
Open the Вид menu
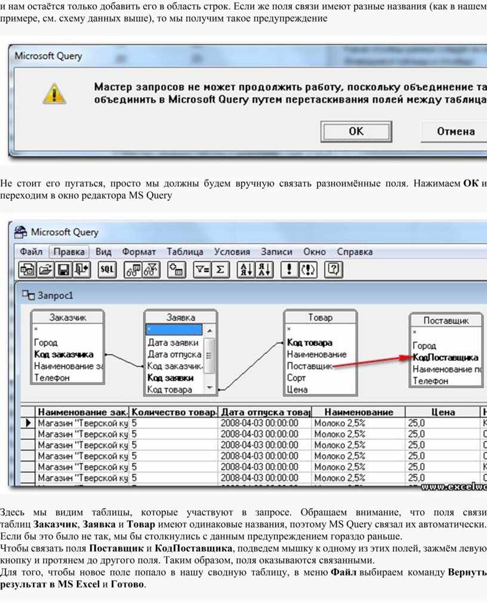point(103,252)
